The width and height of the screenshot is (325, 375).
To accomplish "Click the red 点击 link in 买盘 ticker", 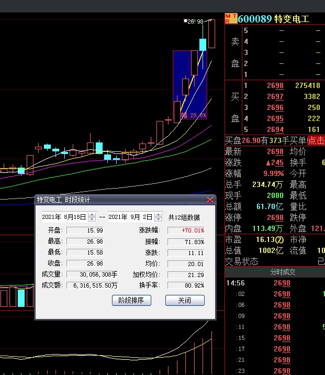I will (316, 140).
